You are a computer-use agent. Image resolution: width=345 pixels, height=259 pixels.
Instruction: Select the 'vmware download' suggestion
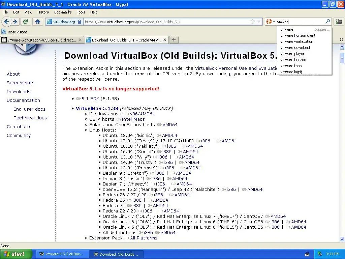tap(304, 48)
